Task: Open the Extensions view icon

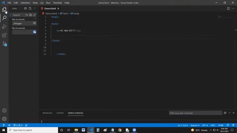Action: pos(4,35)
